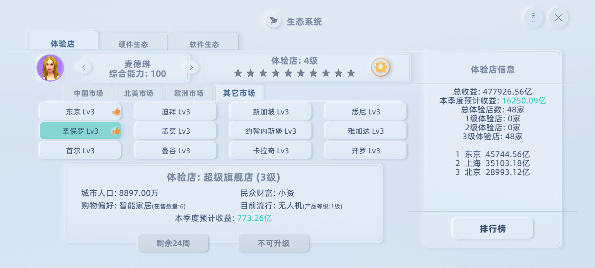The width and height of the screenshot is (595, 268).
Task: Click the leaf ecosystem icon
Action: (x=274, y=21)
